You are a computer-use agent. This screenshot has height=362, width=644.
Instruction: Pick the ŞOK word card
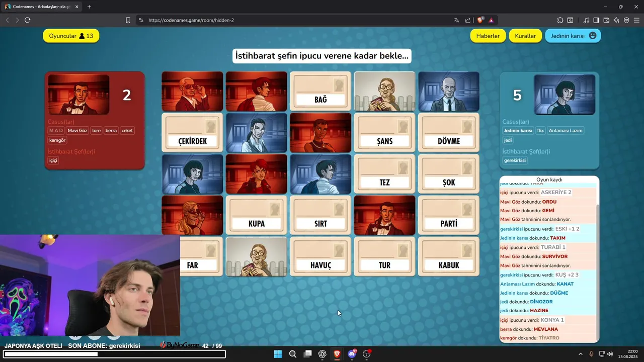pyautogui.click(x=449, y=173)
